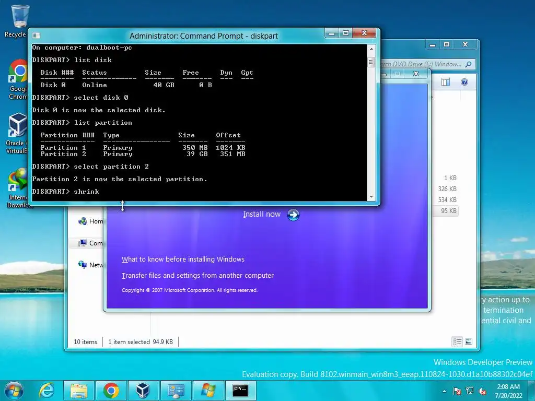
Task: Click the Install now link
Action: point(262,214)
